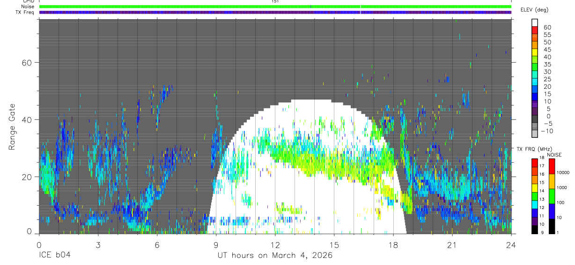Click the '6' tick on the UT hours axis
This screenshot has height=265, width=575.
(157, 245)
